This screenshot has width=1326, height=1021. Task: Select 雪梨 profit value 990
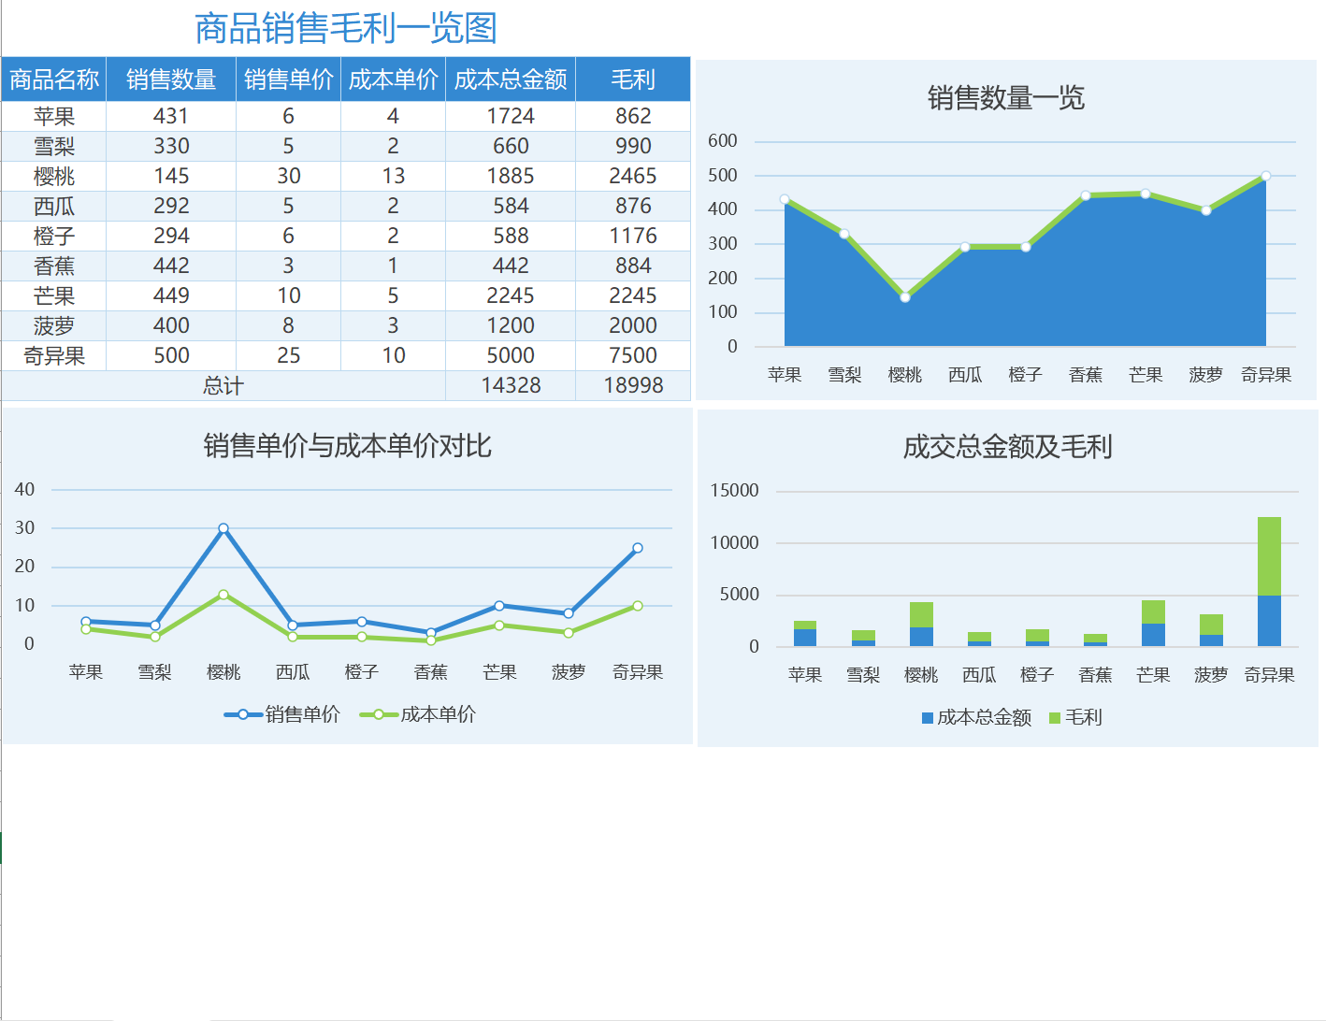click(x=633, y=146)
